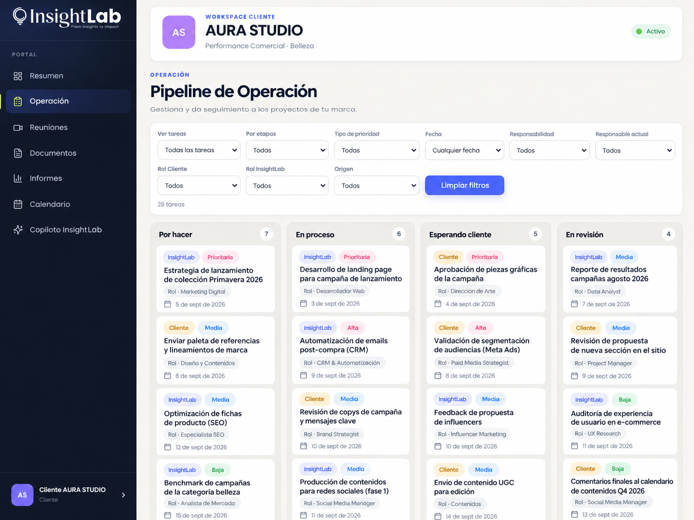Click the Resumen grid icon
Image resolution: width=694 pixels, height=520 pixels.
(x=18, y=76)
